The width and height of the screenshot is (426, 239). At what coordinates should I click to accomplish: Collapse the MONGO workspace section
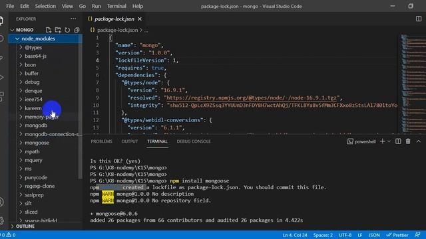[x=25, y=30]
